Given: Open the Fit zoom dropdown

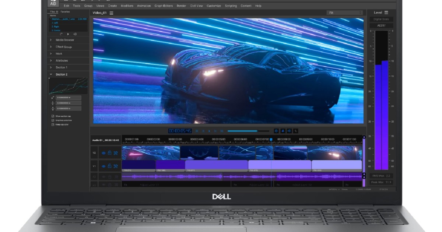Looking at the screenshot, I should pos(345,13).
